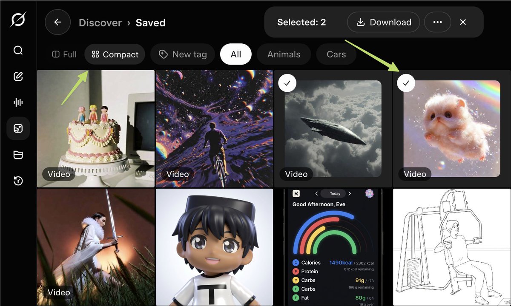Open more options with the ellipsis button
Image resolution: width=511 pixels, height=306 pixels.
[437, 22]
